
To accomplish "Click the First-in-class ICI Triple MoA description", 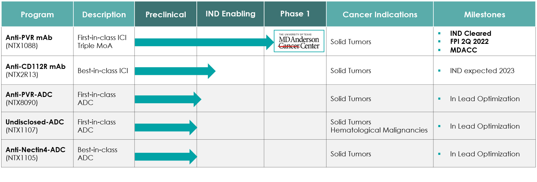I will 102,41.
